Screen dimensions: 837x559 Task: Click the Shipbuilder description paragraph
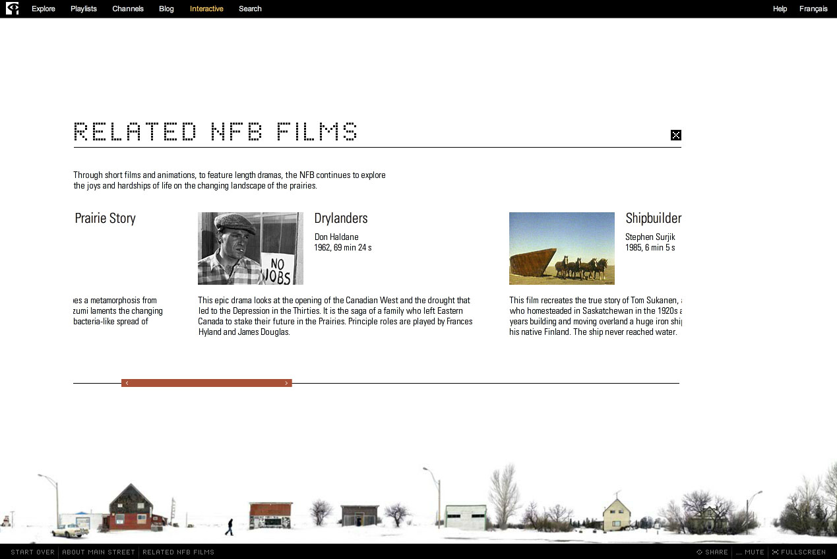click(x=596, y=316)
